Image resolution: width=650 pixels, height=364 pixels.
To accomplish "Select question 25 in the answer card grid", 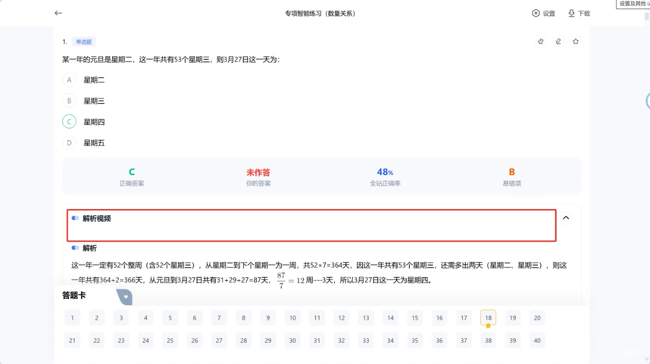I will 170,340.
